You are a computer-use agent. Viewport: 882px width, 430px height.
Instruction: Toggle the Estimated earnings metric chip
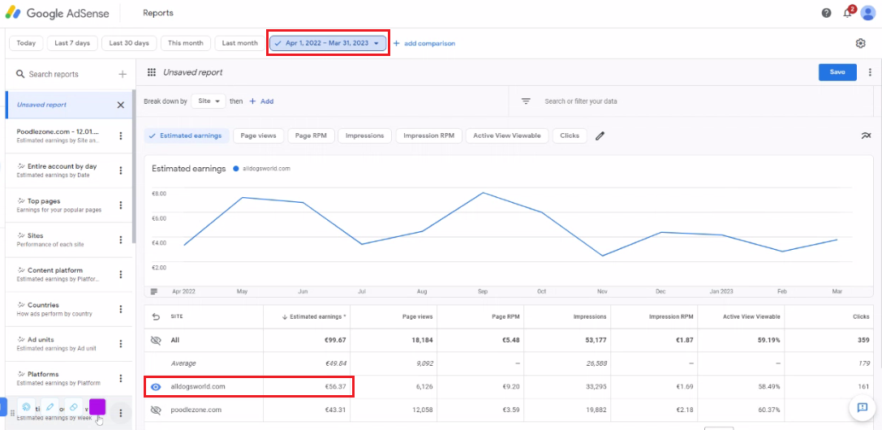click(187, 135)
